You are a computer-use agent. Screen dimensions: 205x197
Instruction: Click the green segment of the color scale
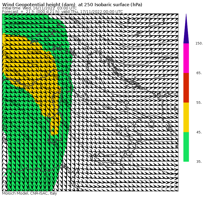point(186,147)
